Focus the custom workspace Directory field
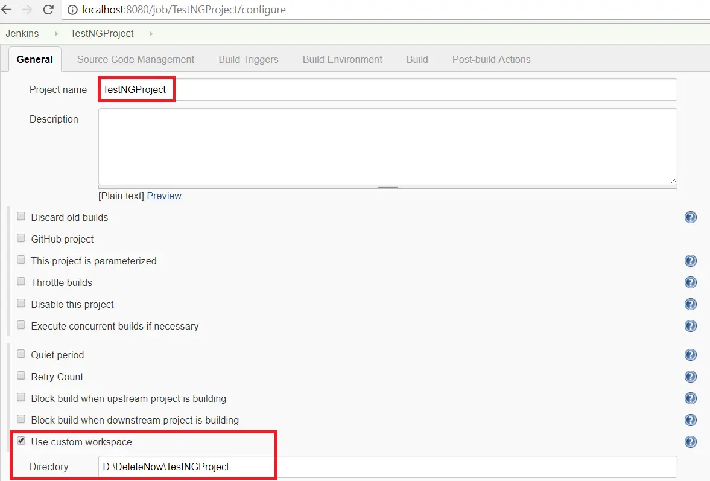This screenshot has height=481, width=710. point(388,467)
